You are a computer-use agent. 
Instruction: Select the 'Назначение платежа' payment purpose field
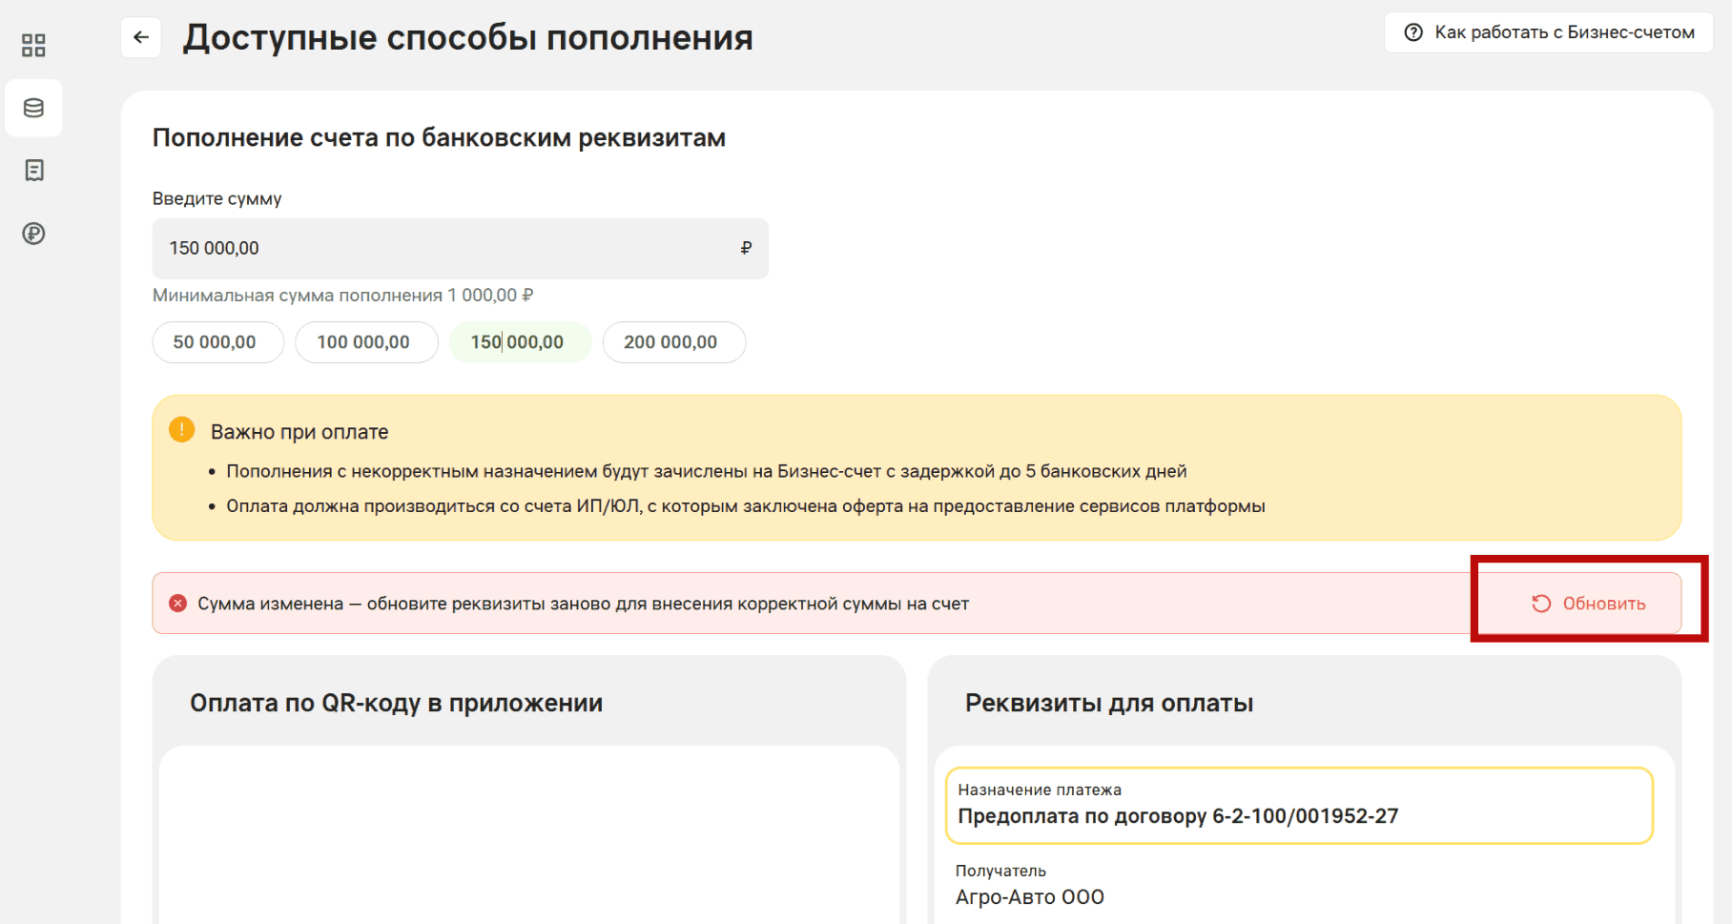1299,806
